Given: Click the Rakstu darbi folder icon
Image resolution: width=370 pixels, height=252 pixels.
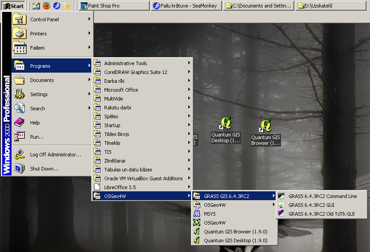Looking at the screenshot, I should (x=97, y=107).
